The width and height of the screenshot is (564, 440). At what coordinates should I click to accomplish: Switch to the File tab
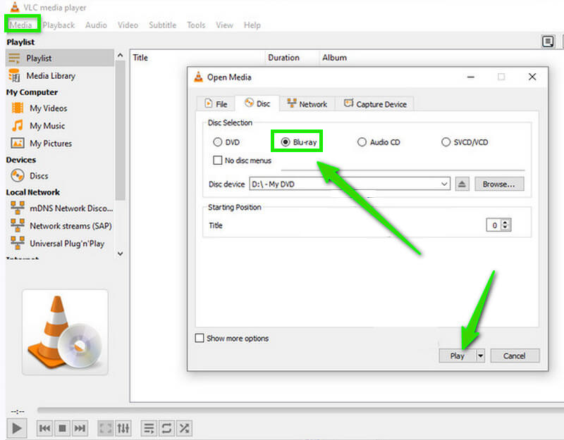pos(216,103)
